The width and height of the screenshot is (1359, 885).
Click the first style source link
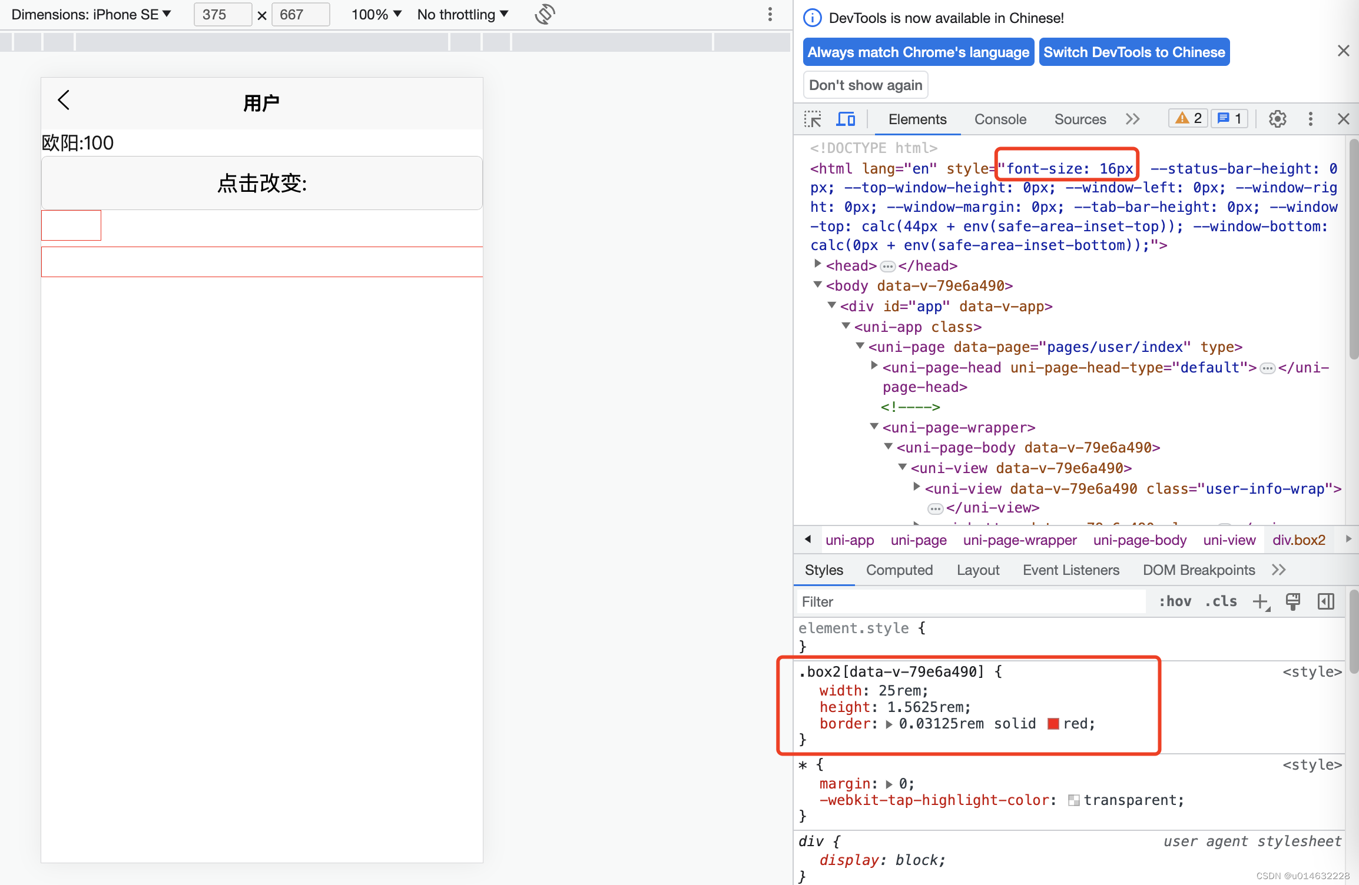pyautogui.click(x=1312, y=672)
